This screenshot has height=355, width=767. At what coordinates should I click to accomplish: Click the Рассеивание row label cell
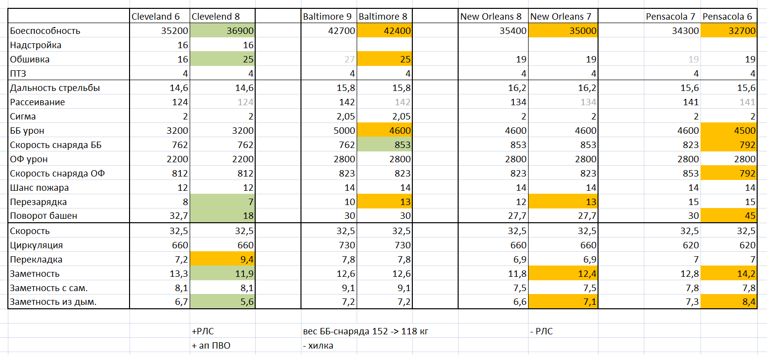point(68,102)
